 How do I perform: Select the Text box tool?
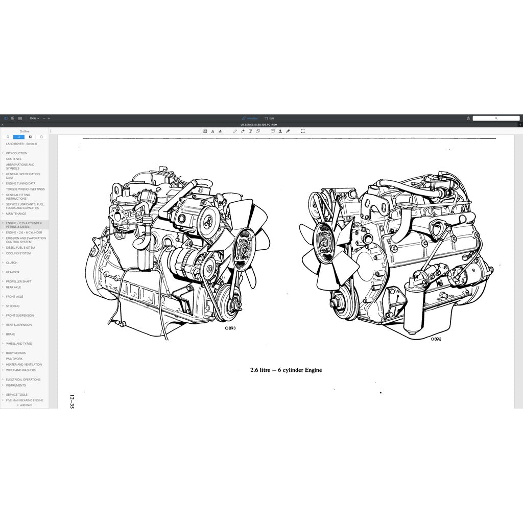[250, 131]
